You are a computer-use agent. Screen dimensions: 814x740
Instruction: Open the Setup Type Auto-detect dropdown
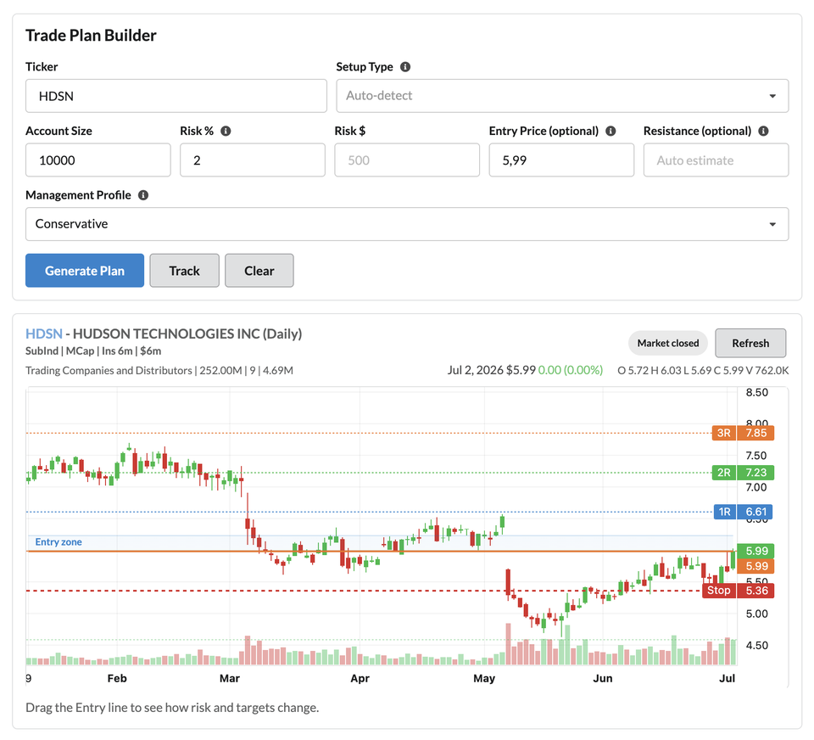562,96
